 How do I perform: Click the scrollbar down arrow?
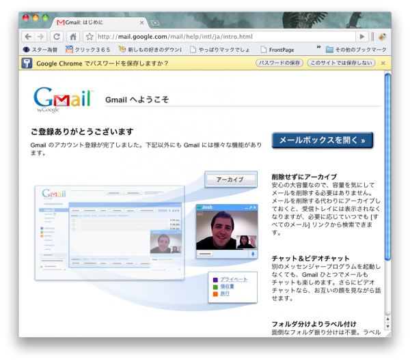[387, 326]
